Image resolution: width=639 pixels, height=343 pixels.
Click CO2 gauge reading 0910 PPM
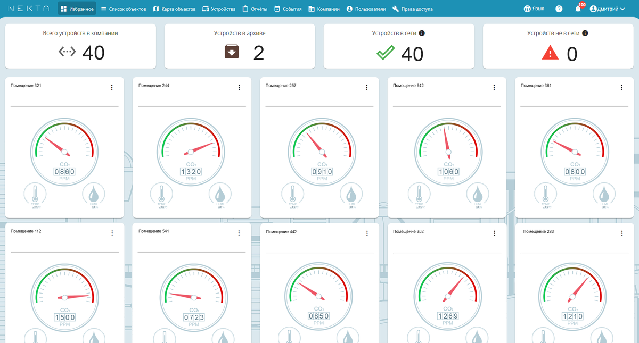[x=322, y=152]
